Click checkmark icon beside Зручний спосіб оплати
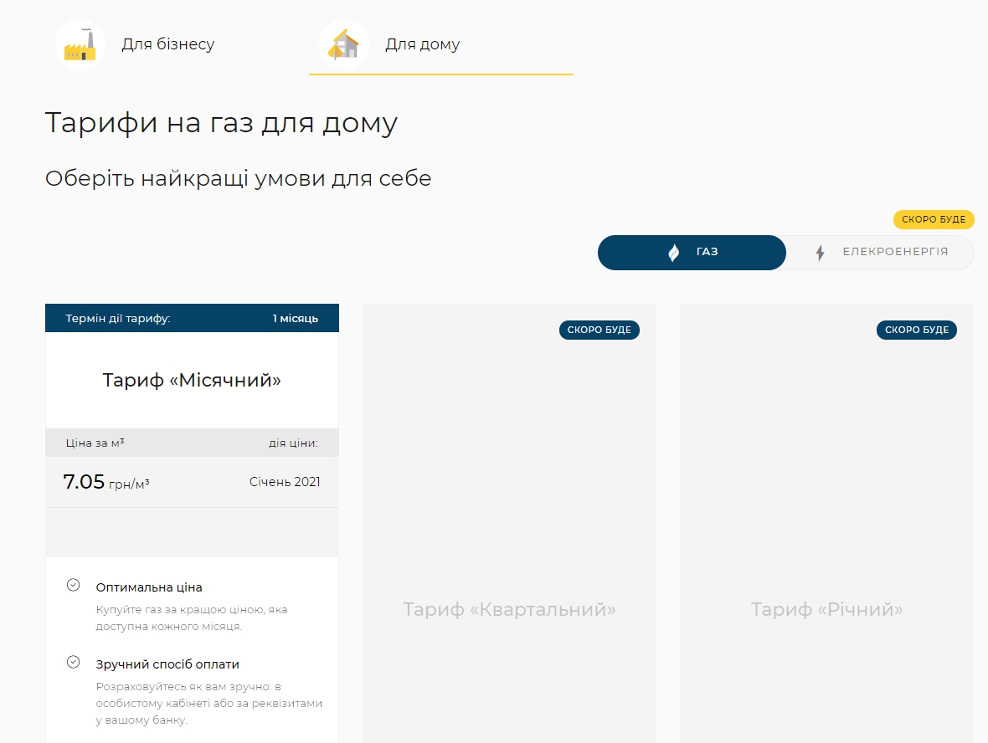 pos(73,662)
